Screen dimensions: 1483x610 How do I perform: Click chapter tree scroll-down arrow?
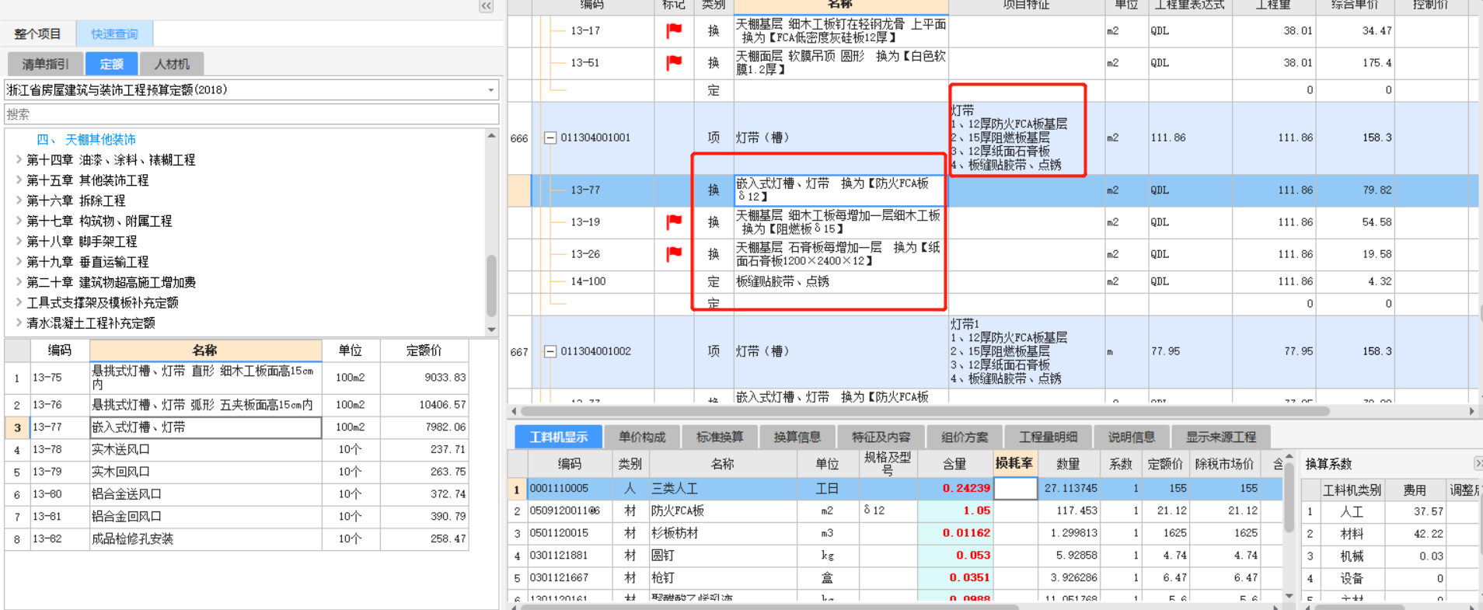491,329
